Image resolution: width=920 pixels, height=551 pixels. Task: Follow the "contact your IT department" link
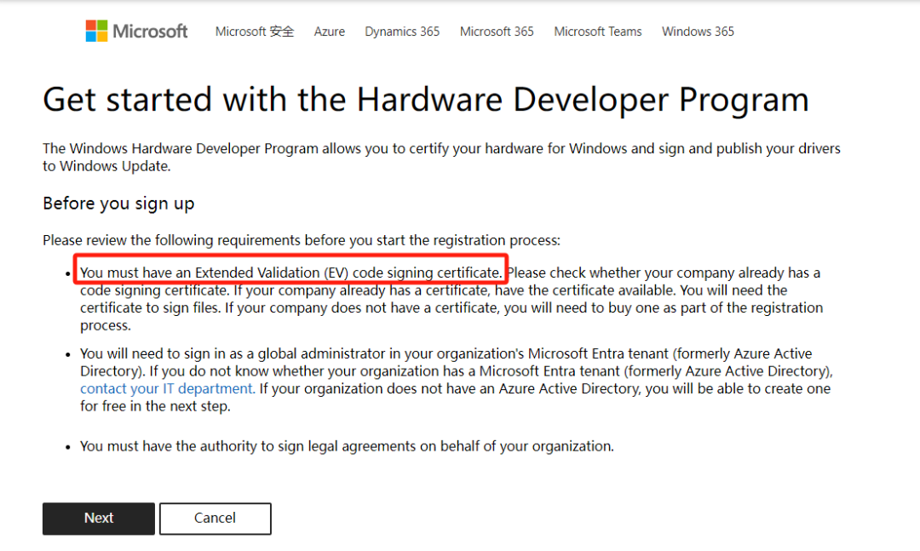(167, 388)
